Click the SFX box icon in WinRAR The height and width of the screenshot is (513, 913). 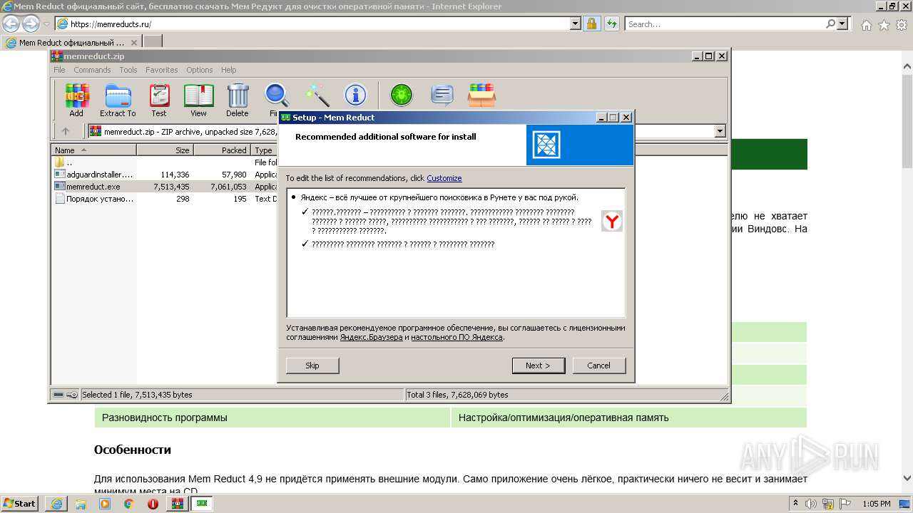click(482, 95)
